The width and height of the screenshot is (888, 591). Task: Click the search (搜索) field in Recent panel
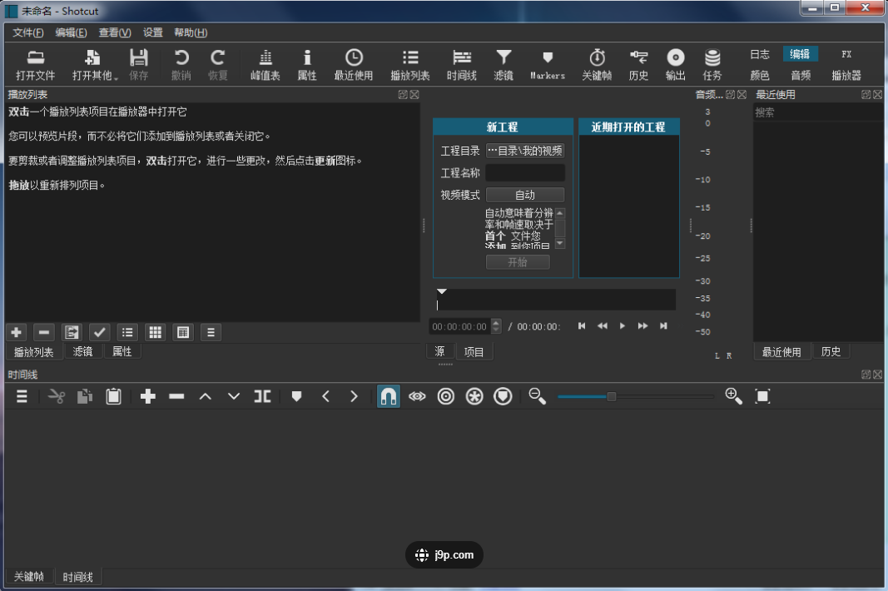point(817,112)
